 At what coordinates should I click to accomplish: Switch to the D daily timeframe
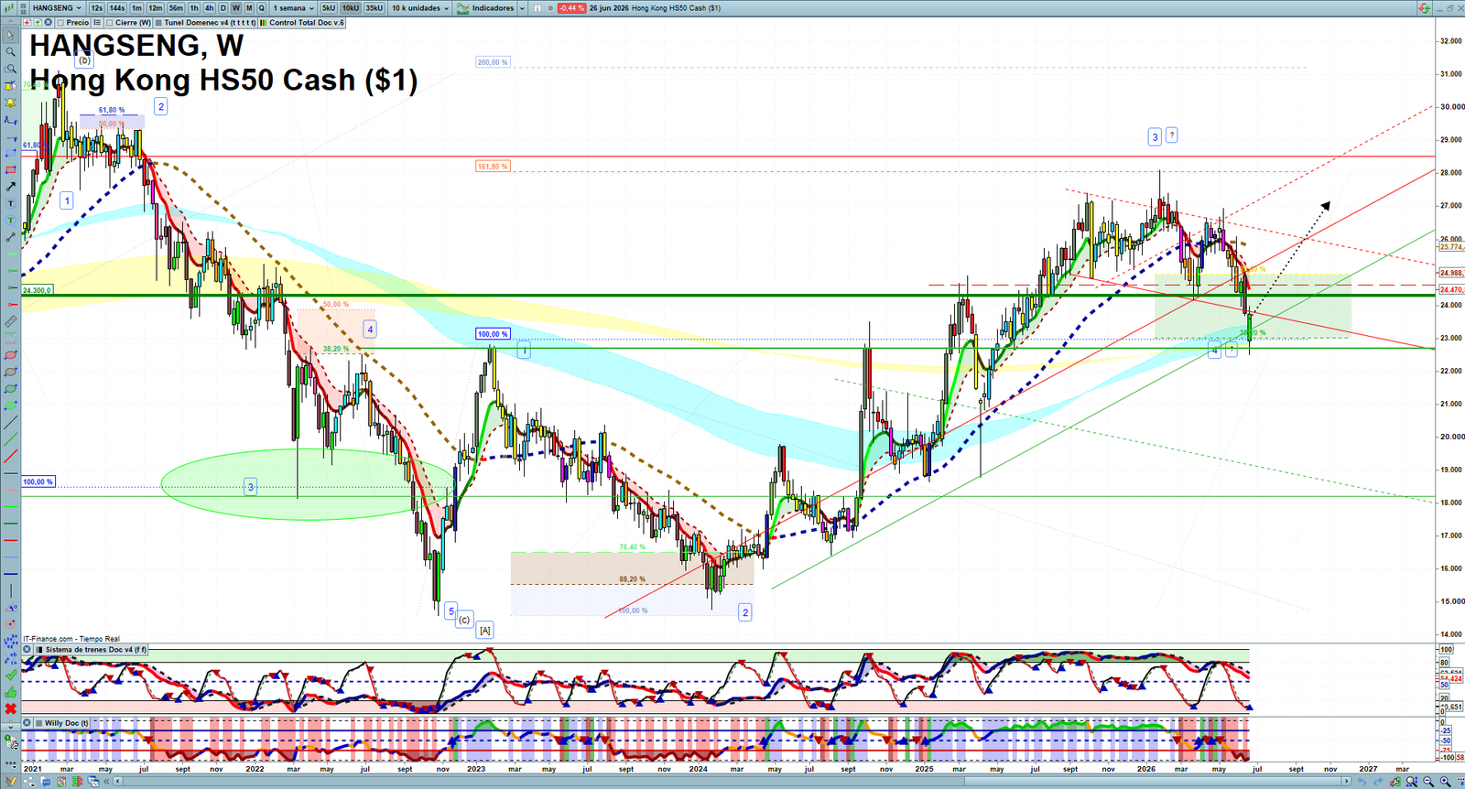pyautogui.click(x=222, y=8)
